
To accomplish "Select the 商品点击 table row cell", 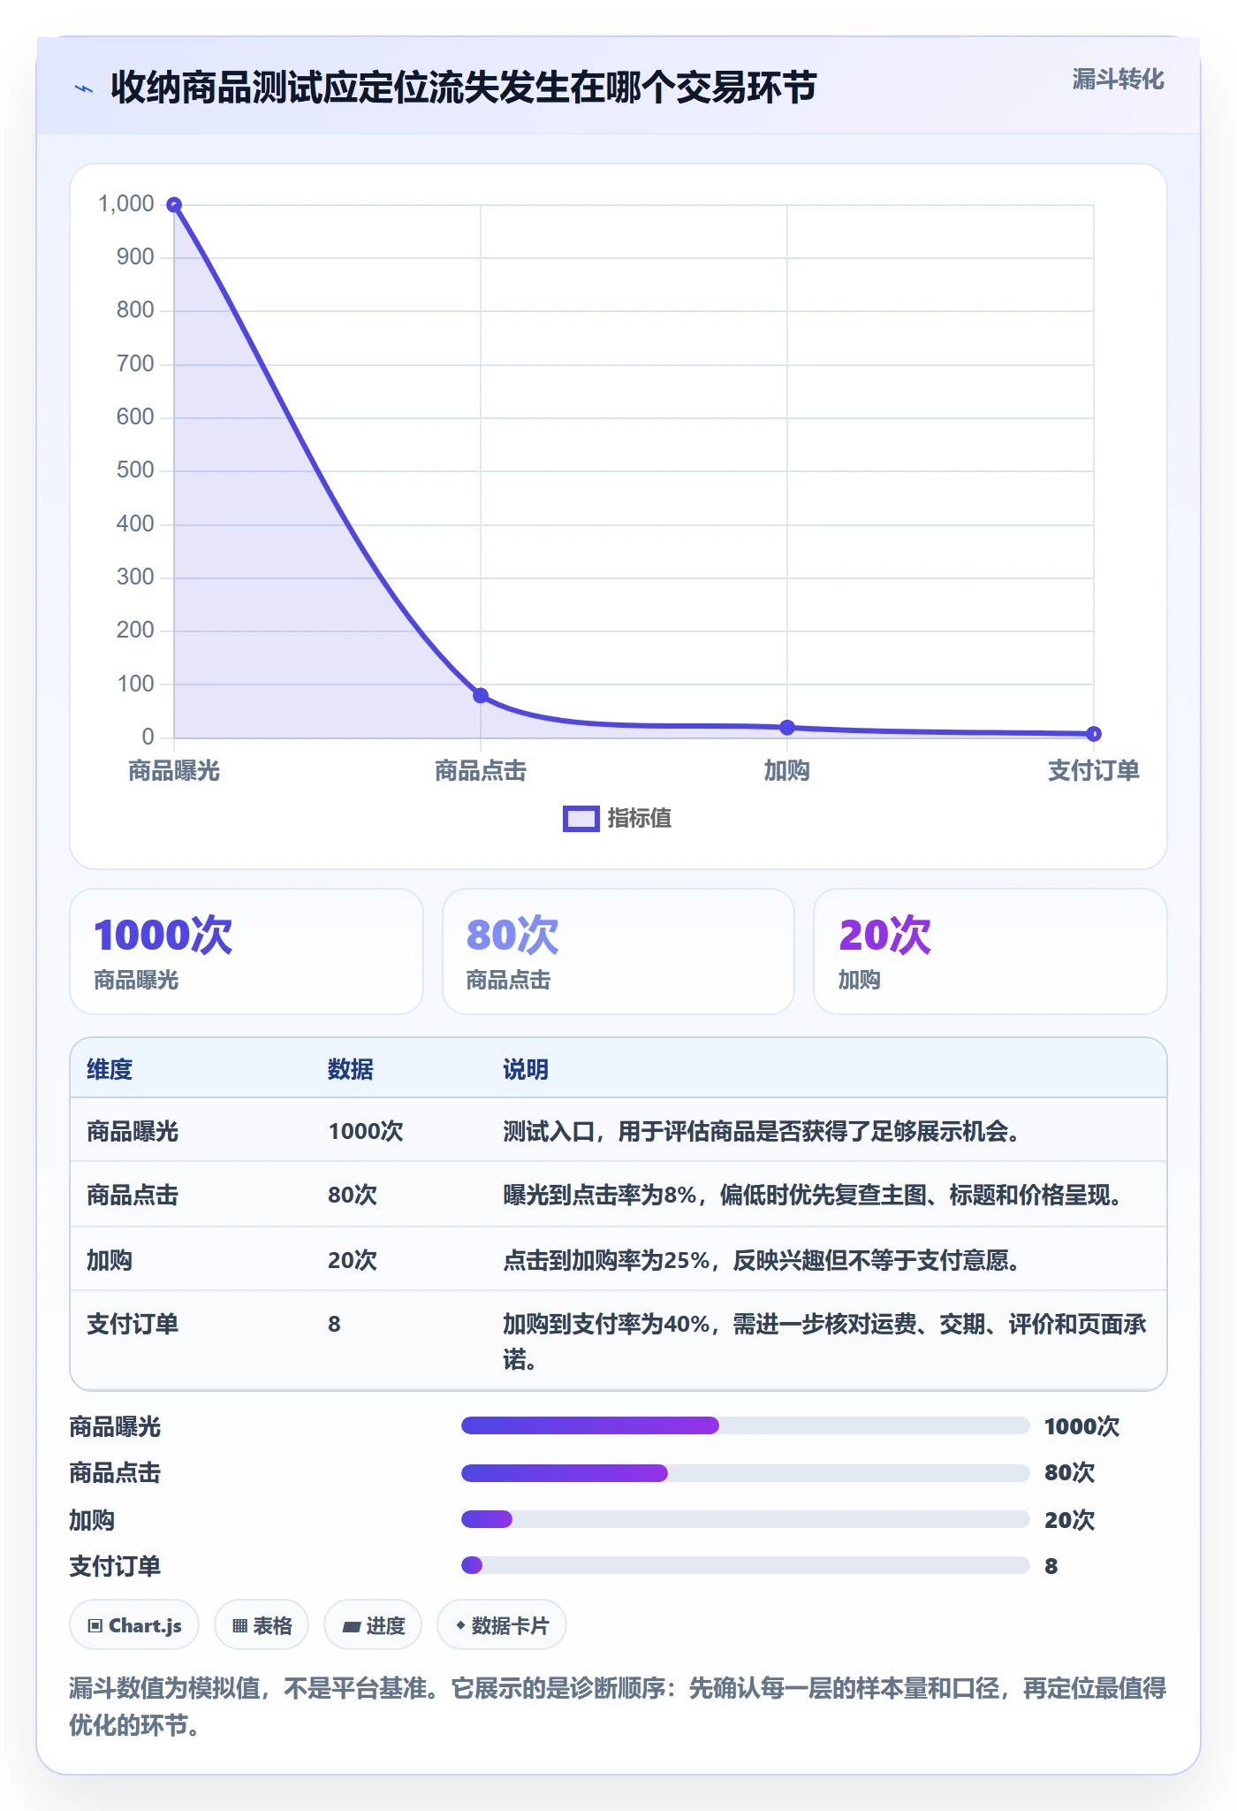I will 133,1195.
